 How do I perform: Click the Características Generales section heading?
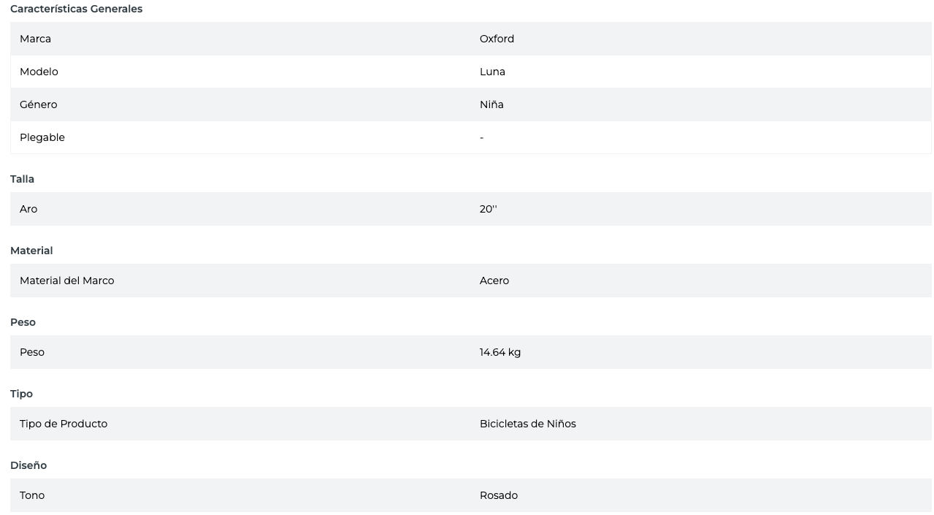pos(76,9)
